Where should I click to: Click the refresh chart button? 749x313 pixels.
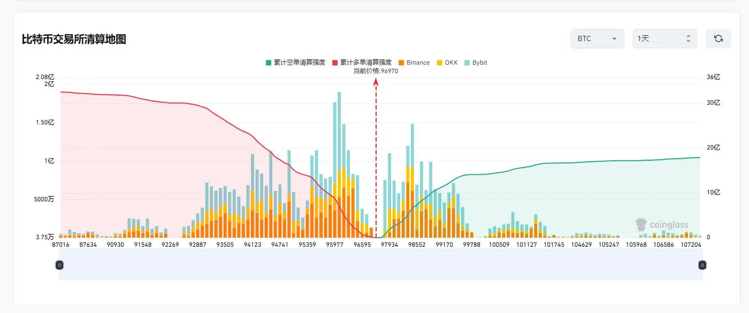[719, 38]
